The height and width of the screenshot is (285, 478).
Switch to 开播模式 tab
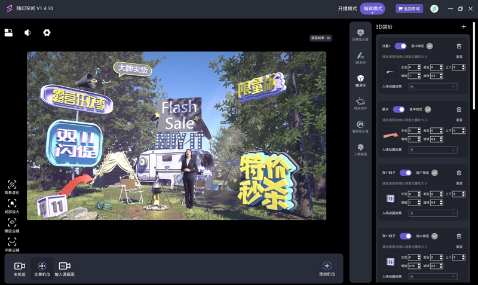347,9
